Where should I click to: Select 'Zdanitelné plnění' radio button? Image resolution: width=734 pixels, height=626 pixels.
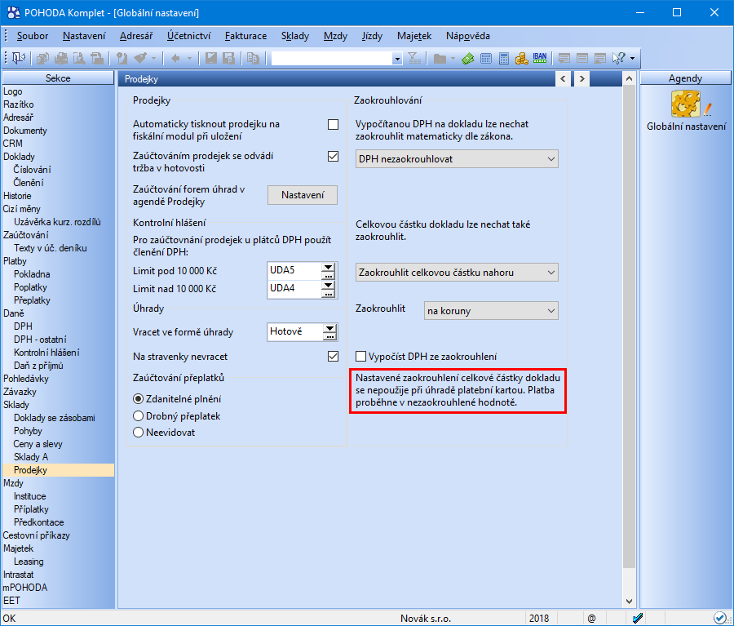(x=138, y=399)
